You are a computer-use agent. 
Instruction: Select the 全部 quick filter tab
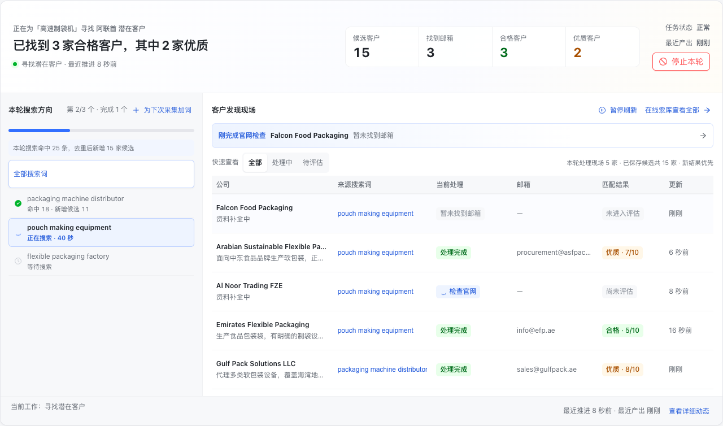(255, 163)
